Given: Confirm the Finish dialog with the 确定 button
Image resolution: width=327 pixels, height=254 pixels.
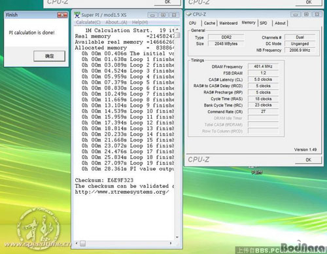Looking at the screenshot, I should pyautogui.click(x=49, y=56).
